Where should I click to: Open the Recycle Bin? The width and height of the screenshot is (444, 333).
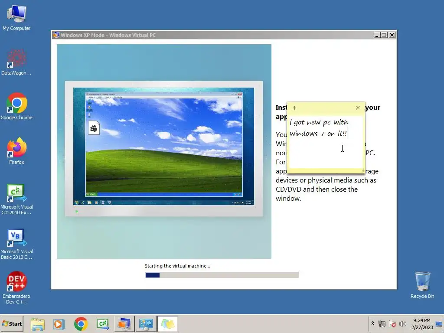(x=422, y=285)
